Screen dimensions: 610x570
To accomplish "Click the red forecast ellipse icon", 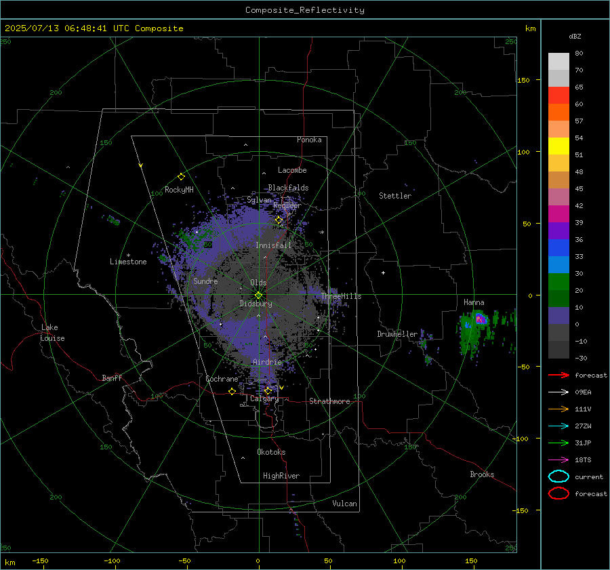I will (558, 493).
